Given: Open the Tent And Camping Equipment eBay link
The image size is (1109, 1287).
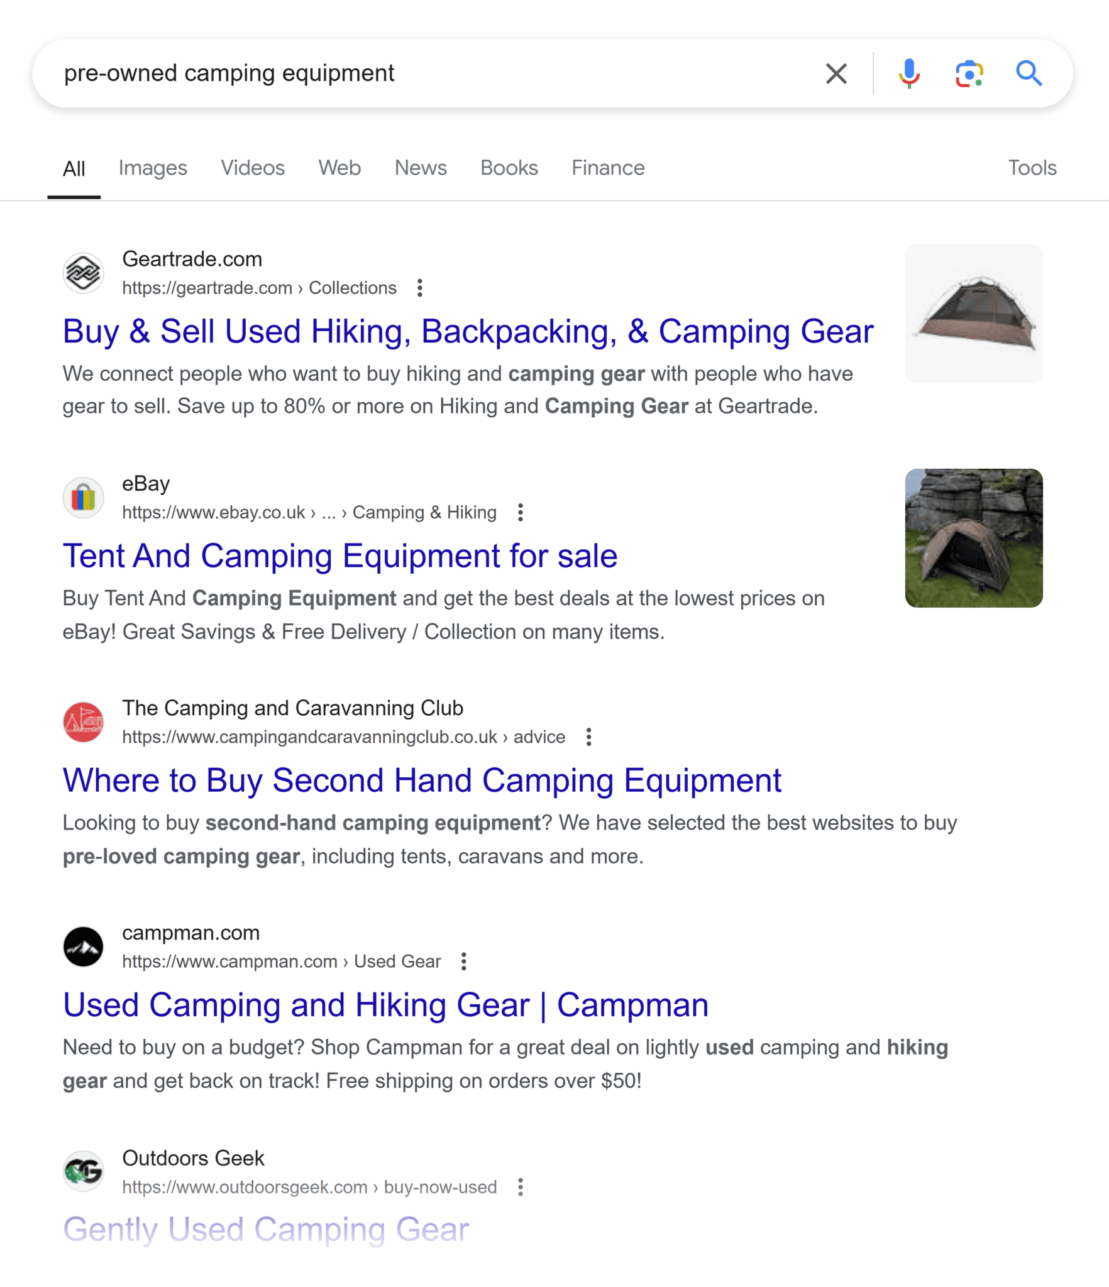Looking at the screenshot, I should [339, 556].
